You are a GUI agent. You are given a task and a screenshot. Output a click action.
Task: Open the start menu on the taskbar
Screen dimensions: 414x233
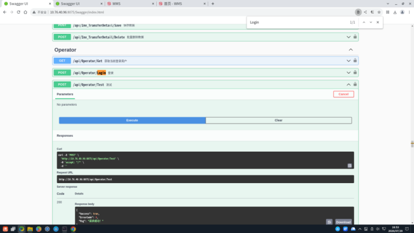coord(5,229)
